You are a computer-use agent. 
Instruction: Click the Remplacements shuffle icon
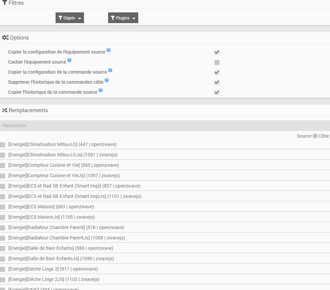[5, 110]
